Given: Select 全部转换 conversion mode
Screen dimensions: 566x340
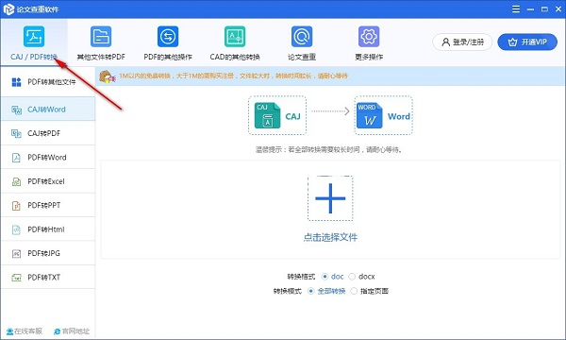Looking at the screenshot, I should (310, 291).
